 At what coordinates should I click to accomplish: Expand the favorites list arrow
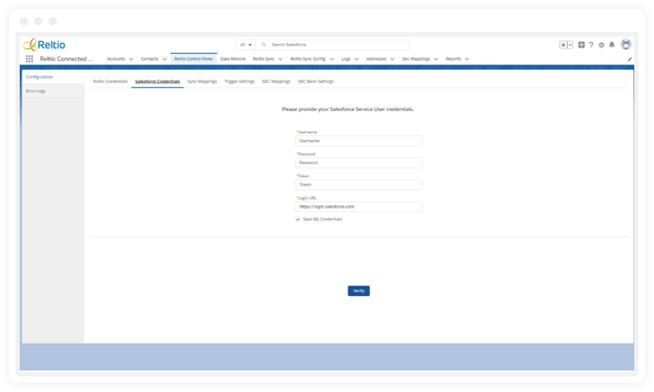click(x=571, y=45)
